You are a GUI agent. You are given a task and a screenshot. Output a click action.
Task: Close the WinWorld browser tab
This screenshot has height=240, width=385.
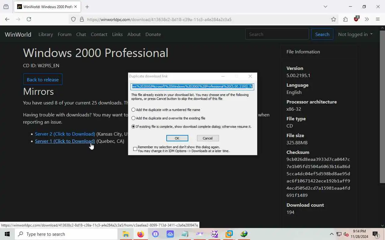[75, 7]
